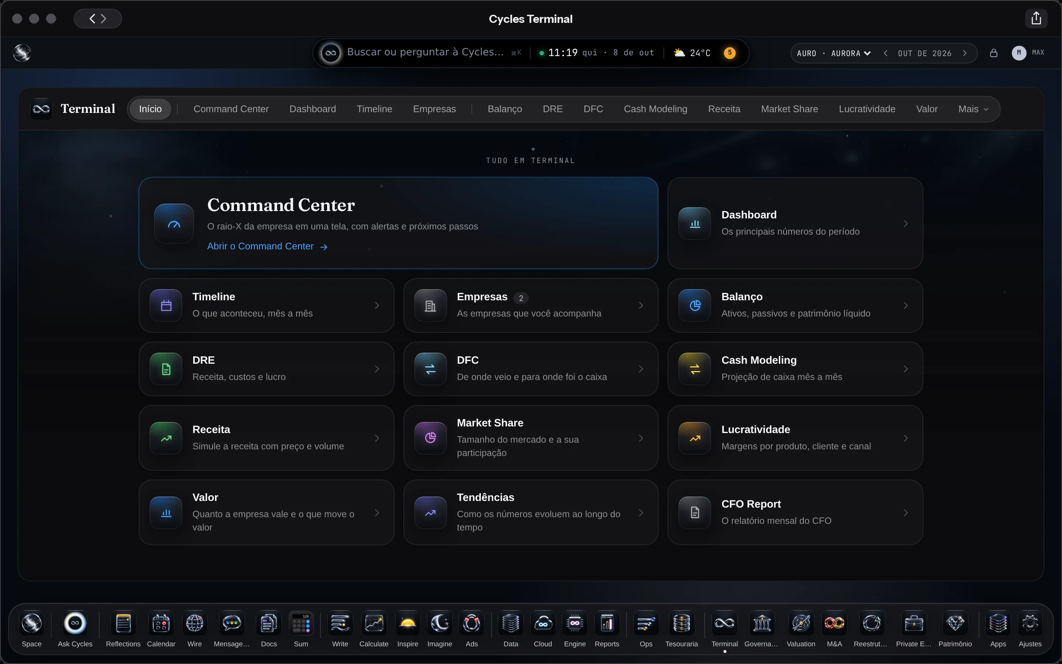Select the DRE navigation tab
Screen dimensions: 1062x664
[552, 109]
